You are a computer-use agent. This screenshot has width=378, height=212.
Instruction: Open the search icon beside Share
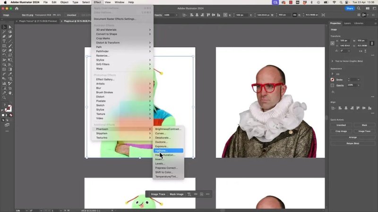click(359, 8)
